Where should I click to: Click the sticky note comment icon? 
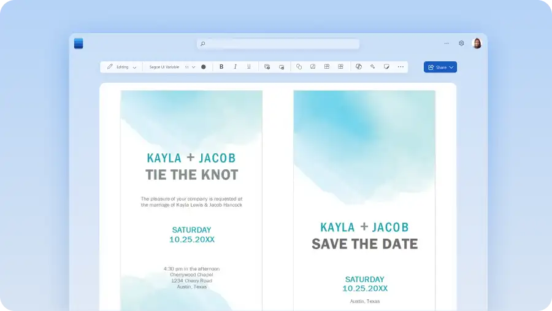click(386, 67)
